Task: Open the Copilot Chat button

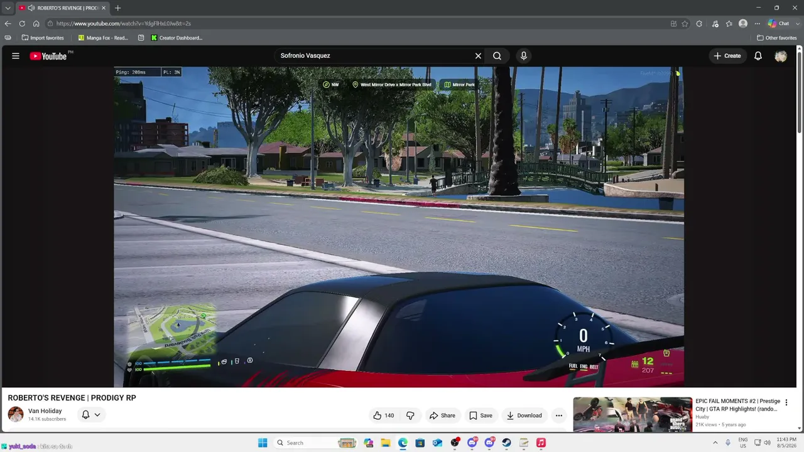Action: click(x=779, y=24)
